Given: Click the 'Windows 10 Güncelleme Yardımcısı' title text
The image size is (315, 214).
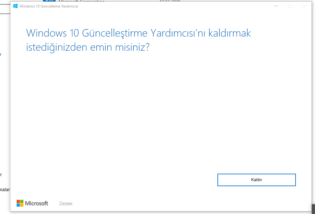Looking at the screenshot, I should coord(49,6).
